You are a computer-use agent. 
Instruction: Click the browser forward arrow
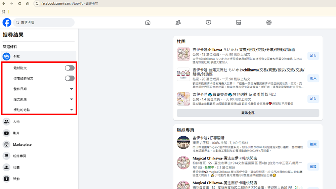coord(11,4)
